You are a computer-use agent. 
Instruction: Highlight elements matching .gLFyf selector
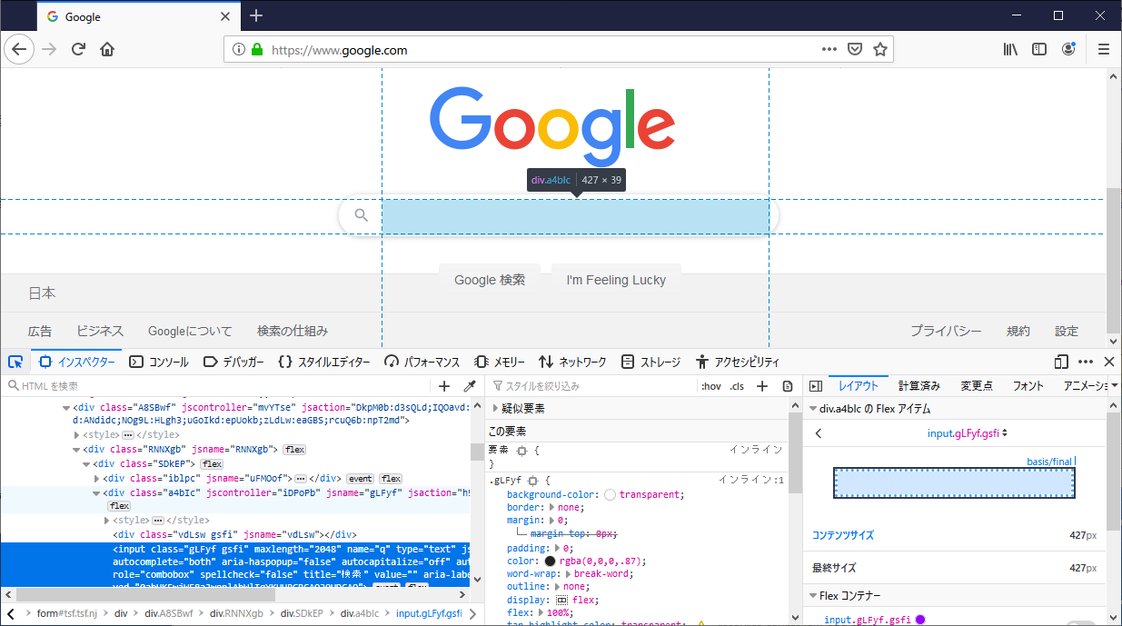[533, 479]
